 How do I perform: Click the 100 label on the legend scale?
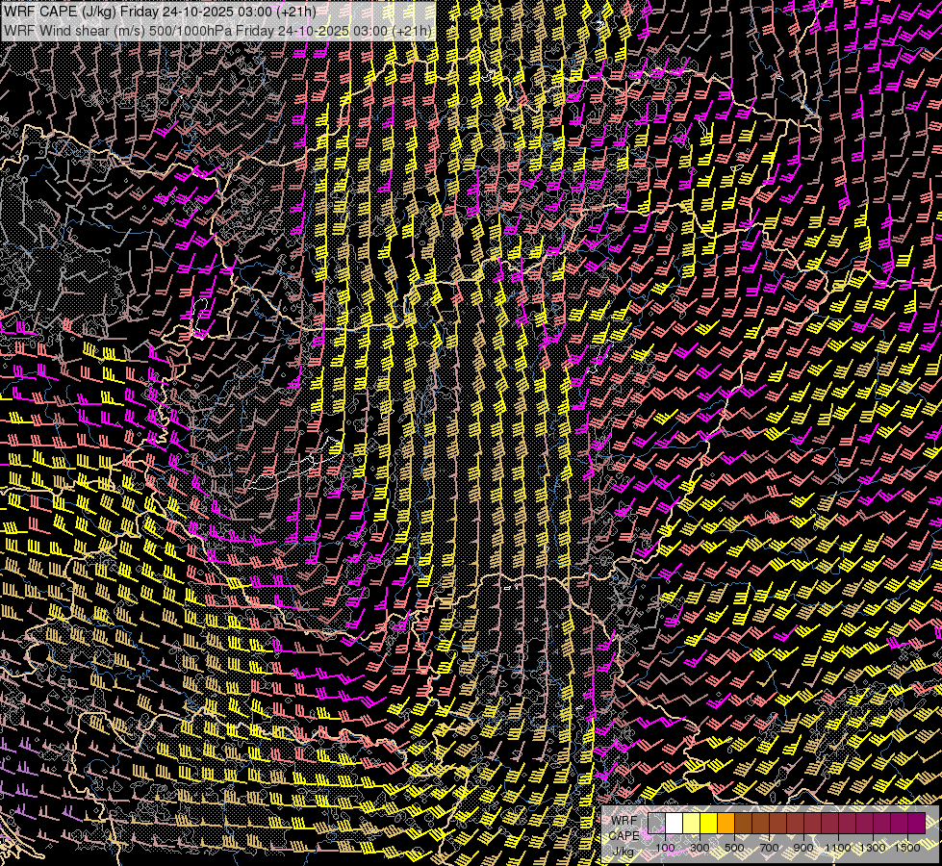pos(665,848)
